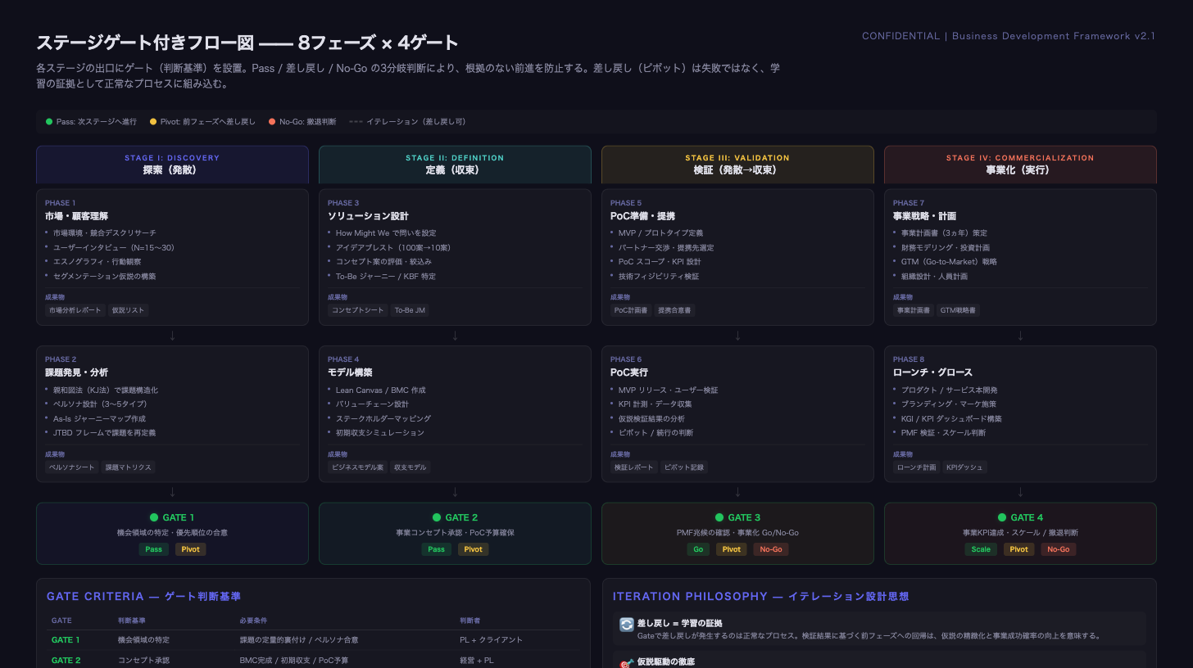1193x668 pixels.
Task: Click the Phase 7 事業戦略・計画 card title
Action: tap(924, 216)
